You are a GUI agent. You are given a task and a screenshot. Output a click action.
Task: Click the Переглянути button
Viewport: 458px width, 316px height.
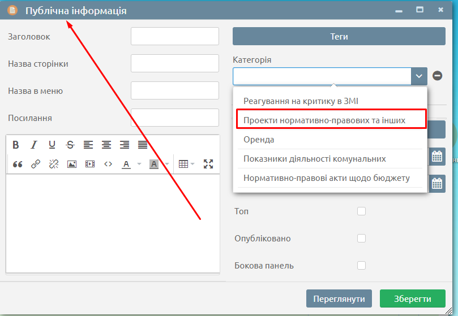coord(339,299)
